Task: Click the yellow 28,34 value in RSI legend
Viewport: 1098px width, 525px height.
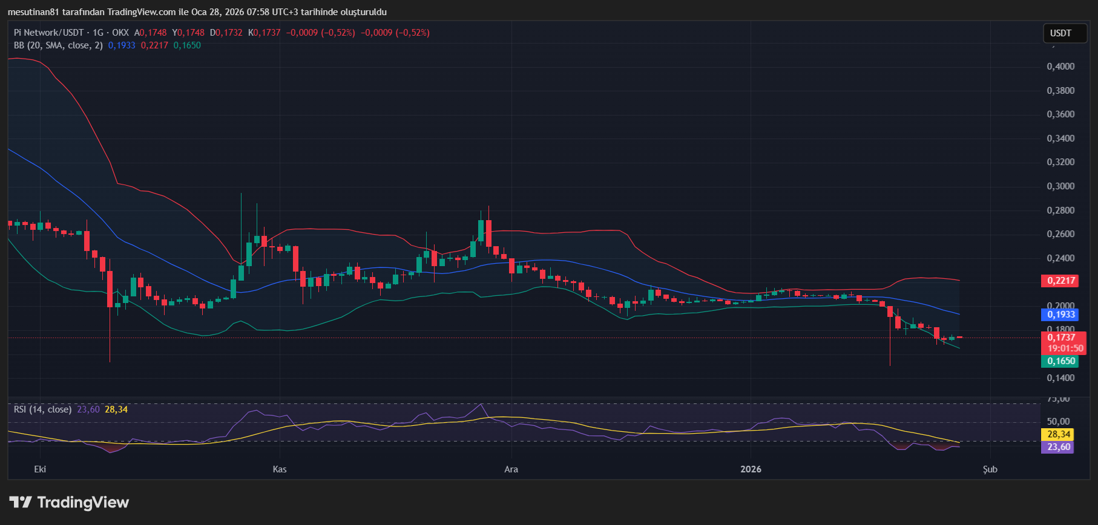Action: tap(116, 409)
